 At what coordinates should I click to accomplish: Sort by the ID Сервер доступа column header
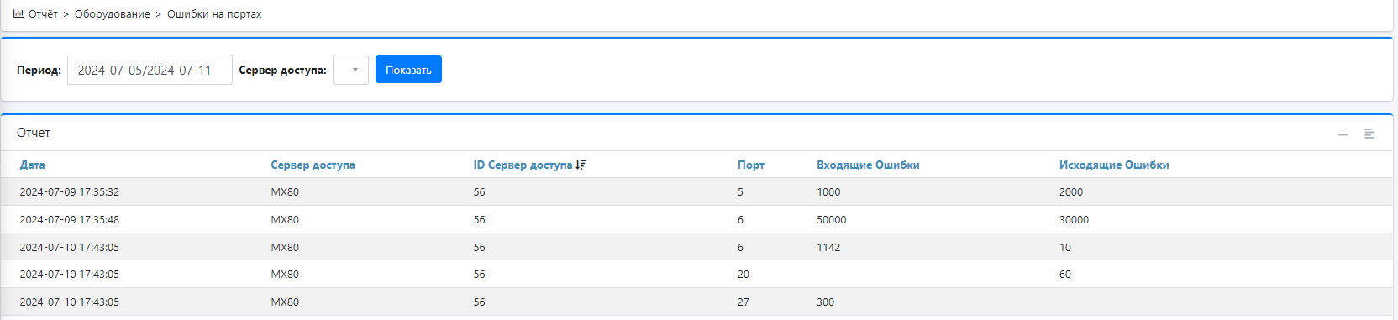tap(523, 165)
